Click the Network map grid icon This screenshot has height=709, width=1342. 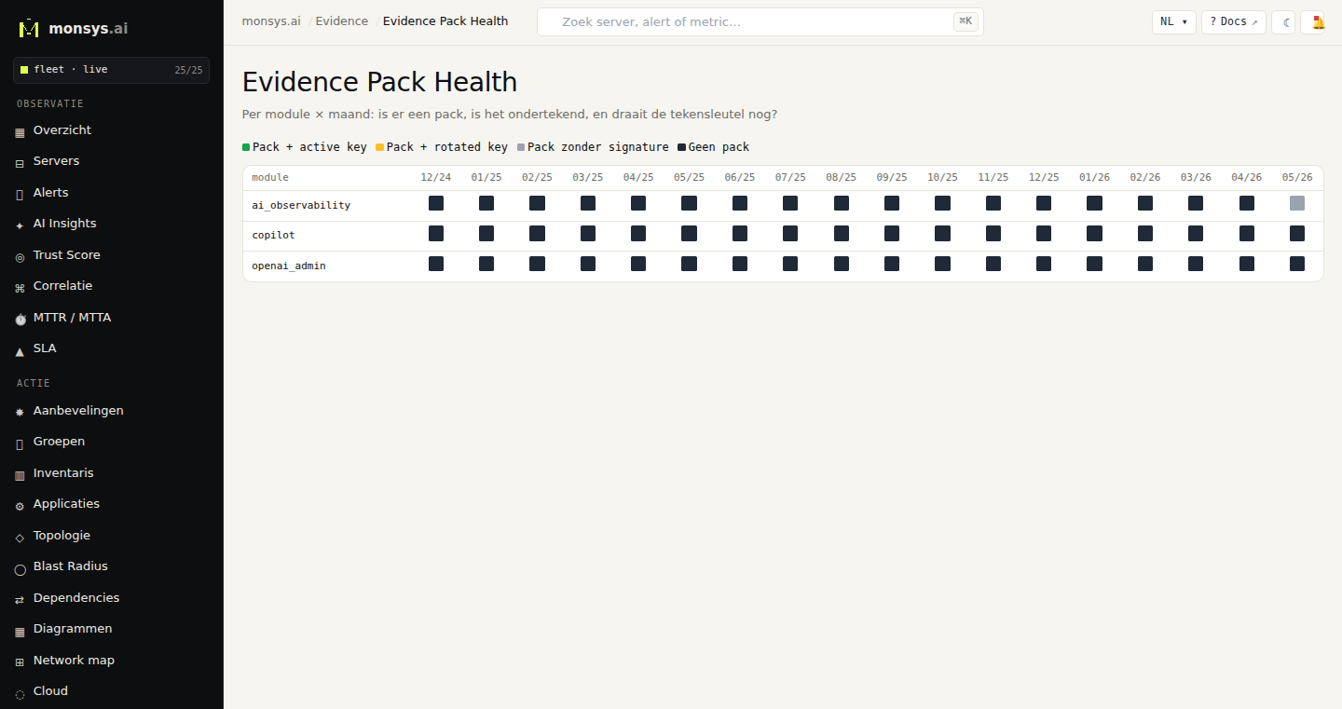[x=20, y=661]
